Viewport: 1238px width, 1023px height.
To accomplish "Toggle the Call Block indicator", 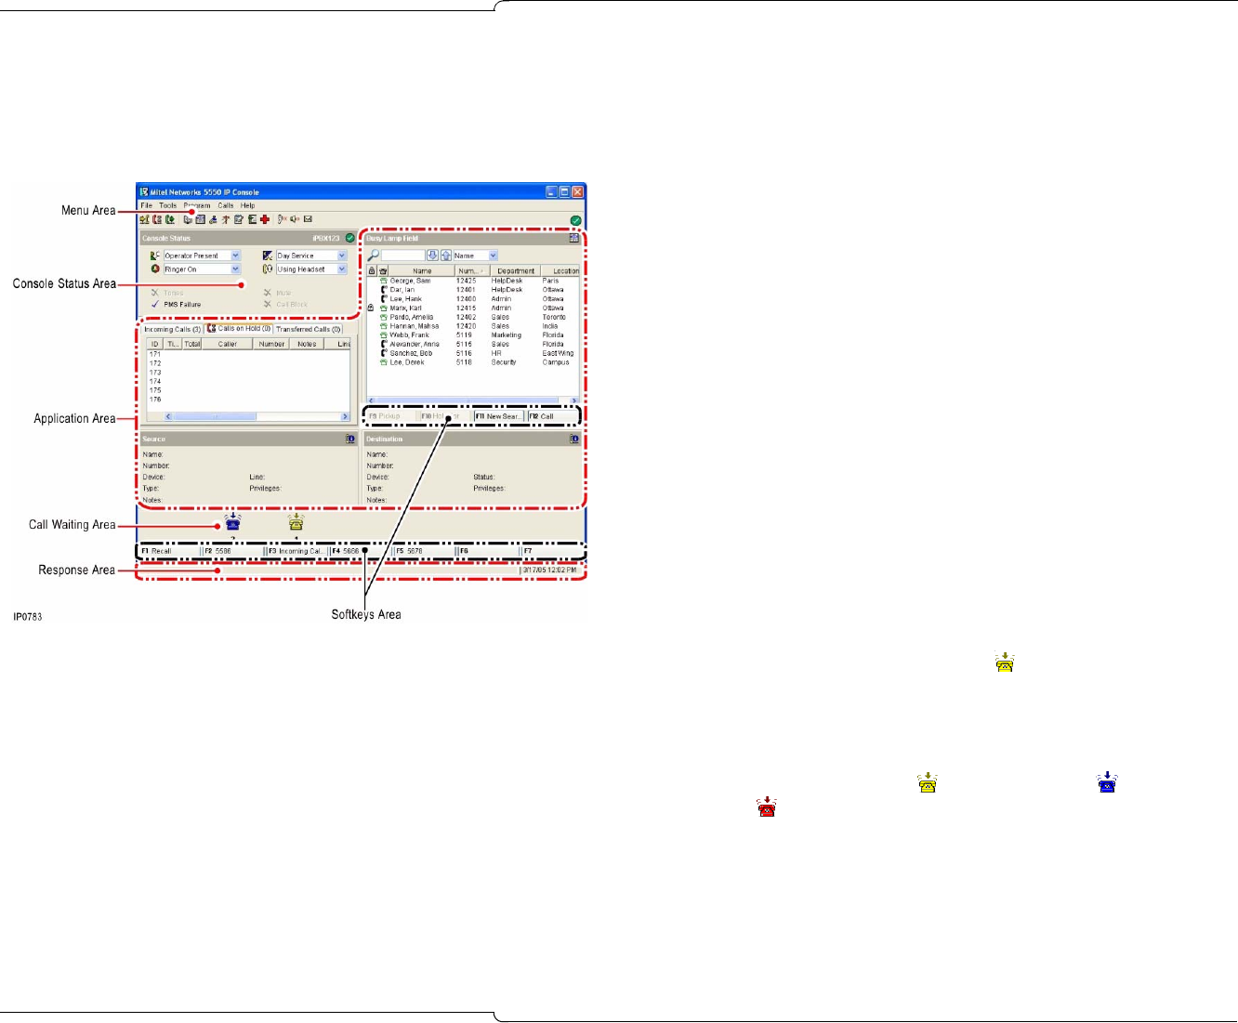I will click(x=268, y=304).
